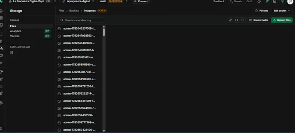Viewport: 295px width, 133px height.
Task: Focus the Search in root directory field
Action: tap(81, 20)
